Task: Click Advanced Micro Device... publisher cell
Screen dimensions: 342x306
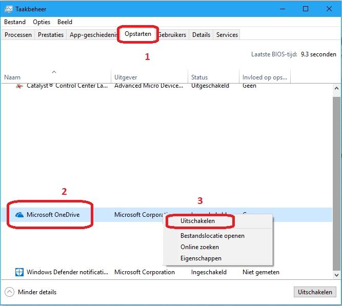Action: [149, 86]
